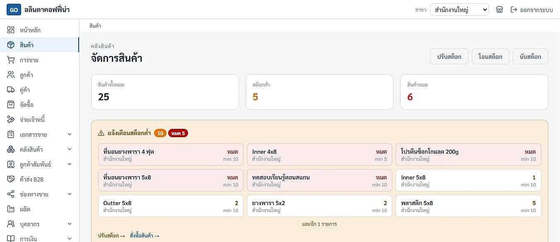Click the โอนสต็อก button

tap(490, 57)
